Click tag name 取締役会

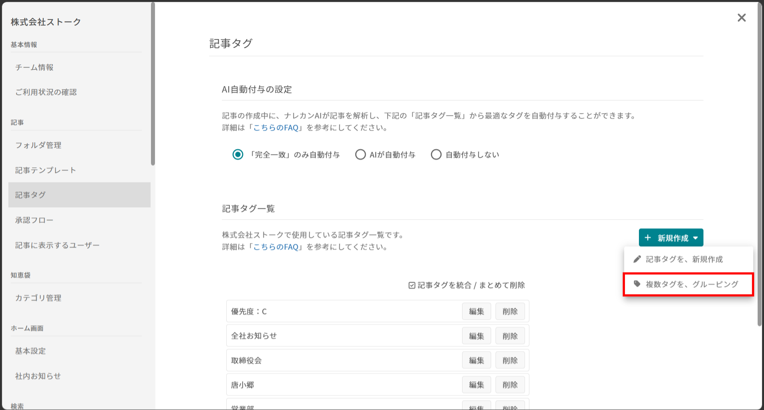pos(246,361)
